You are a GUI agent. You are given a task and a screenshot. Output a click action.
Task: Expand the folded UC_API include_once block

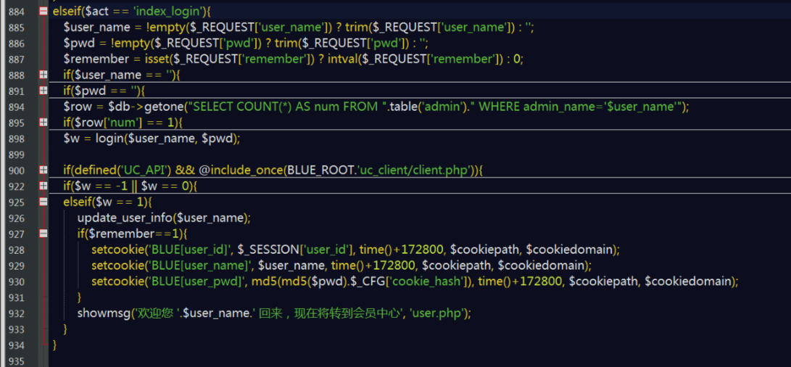43,170
